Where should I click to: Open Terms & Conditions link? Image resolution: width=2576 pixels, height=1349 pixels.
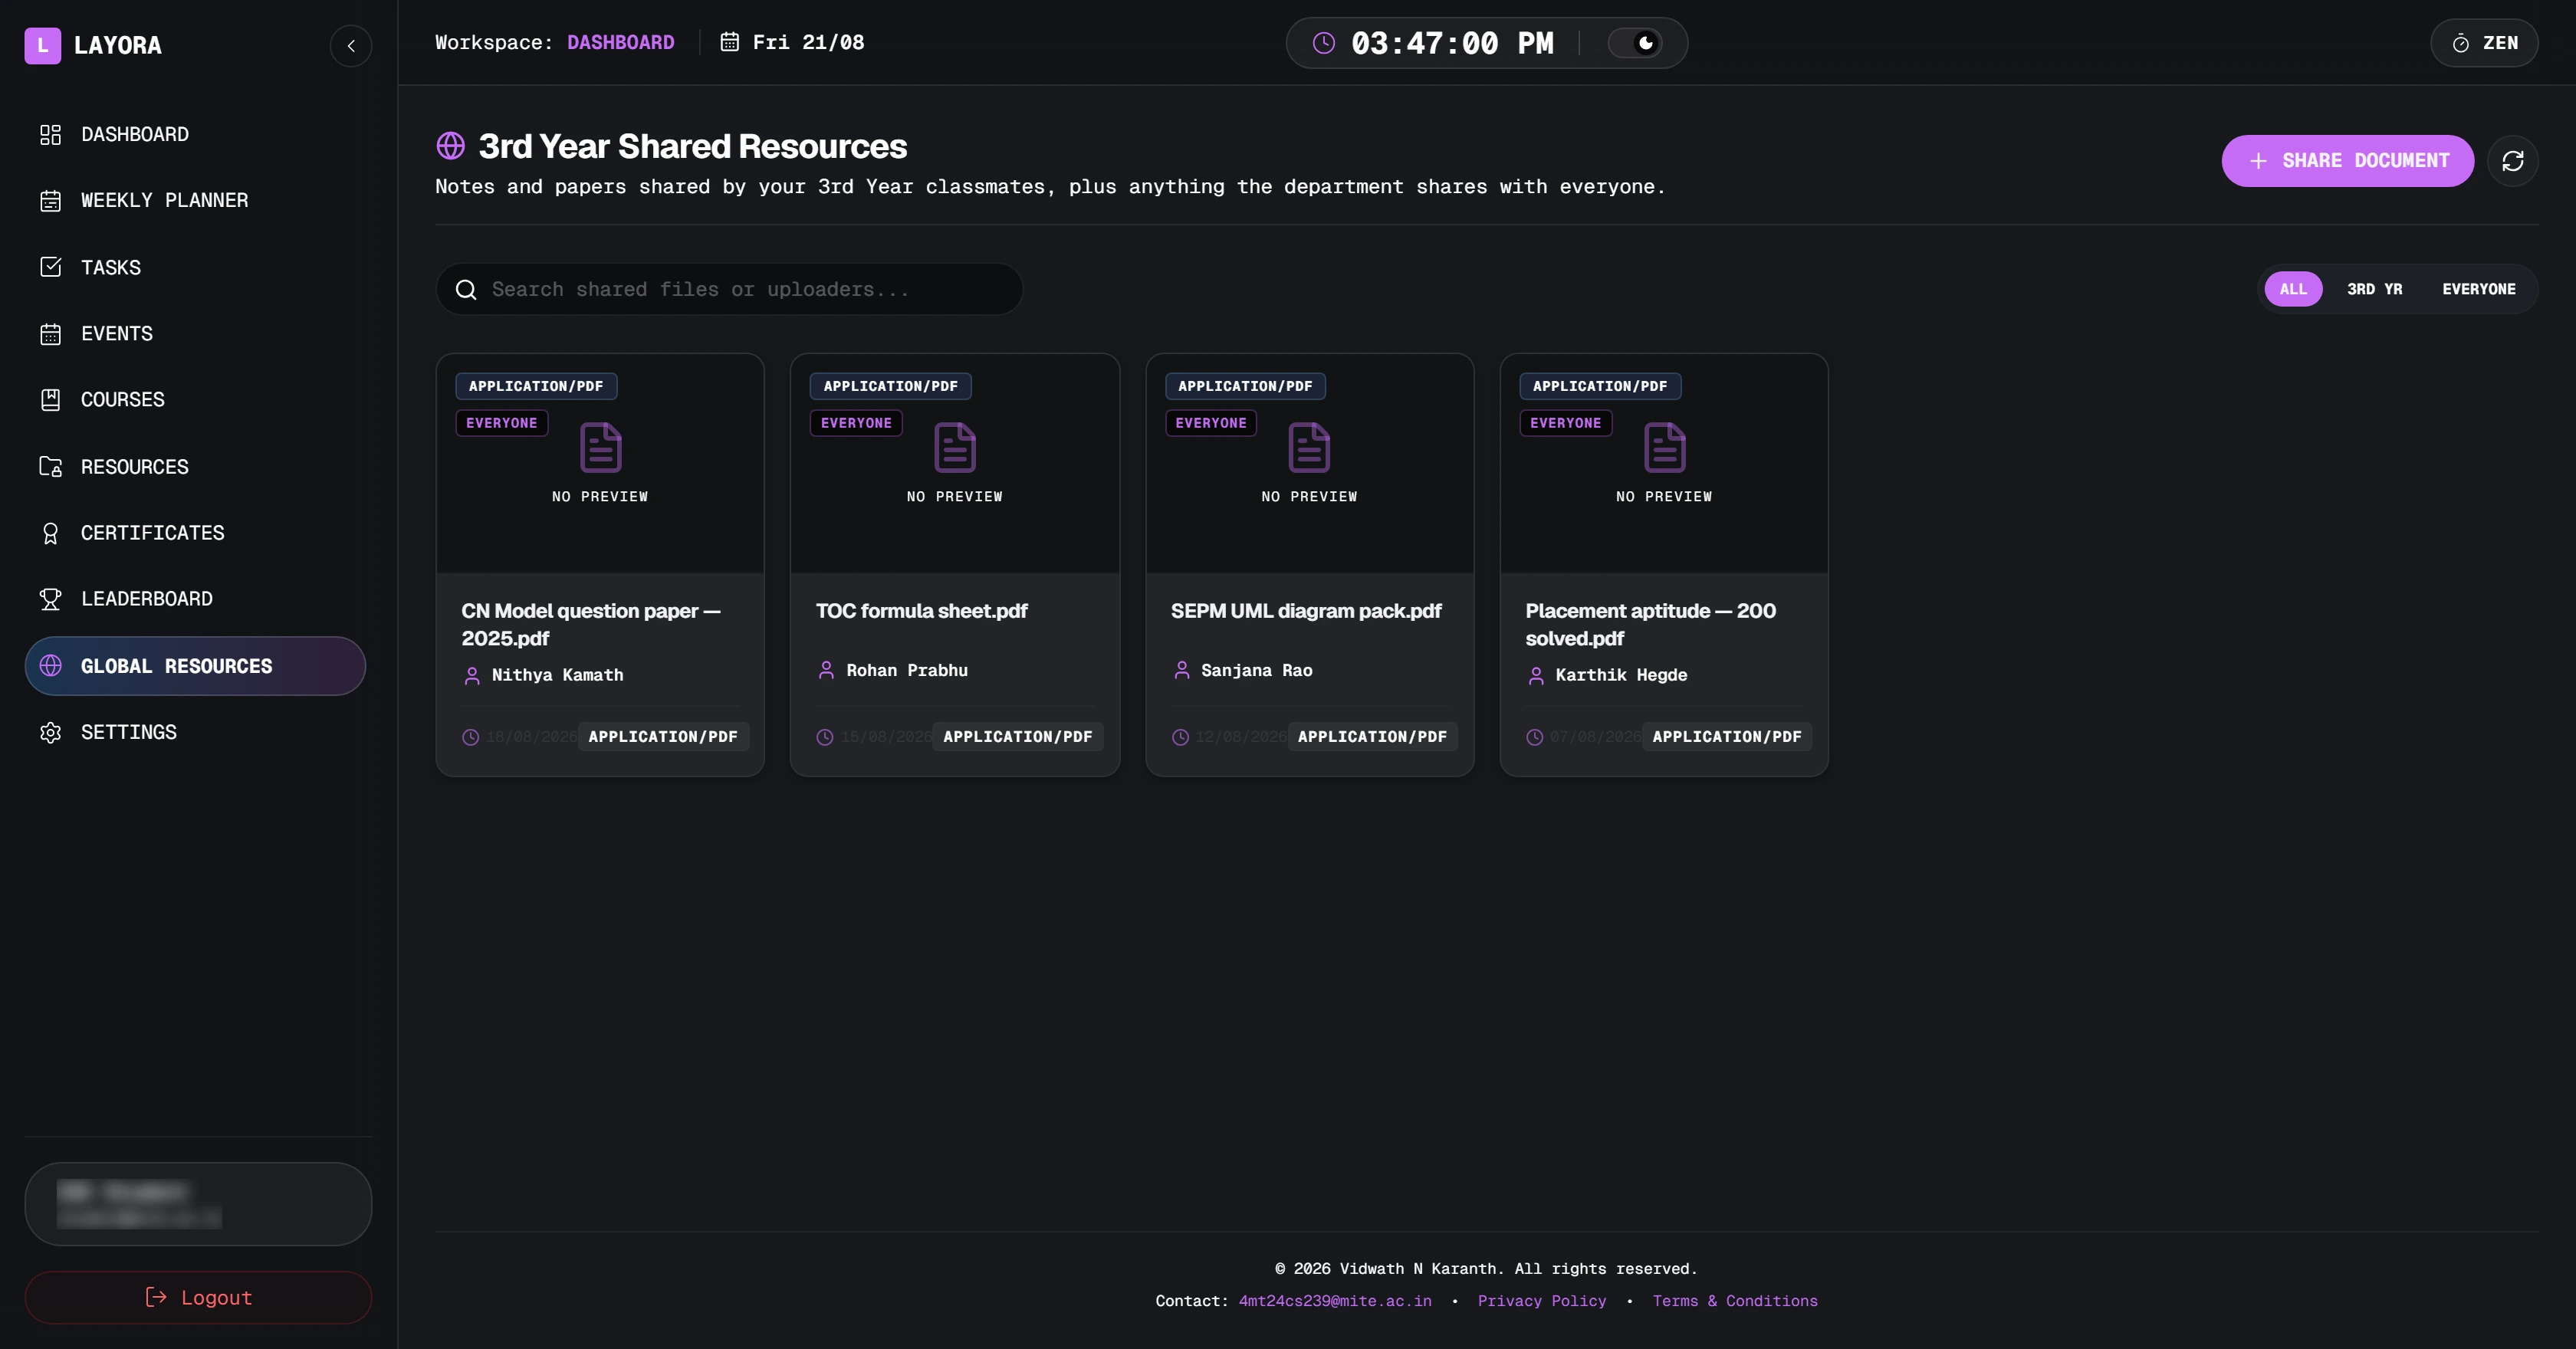[x=1734, y=1300]
